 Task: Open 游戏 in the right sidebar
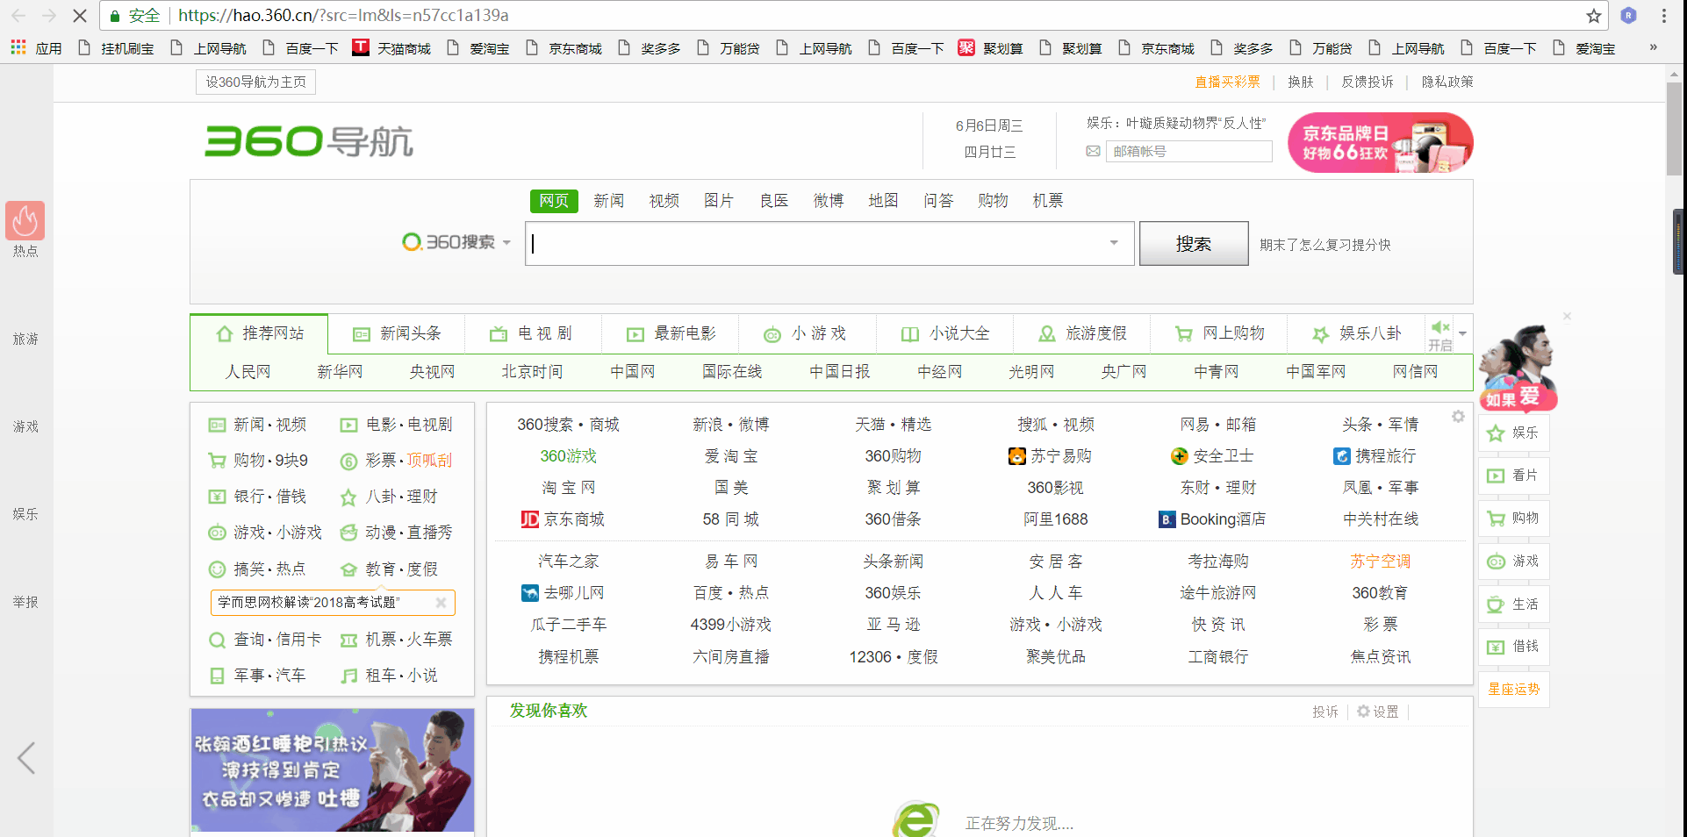[1514, 562]
